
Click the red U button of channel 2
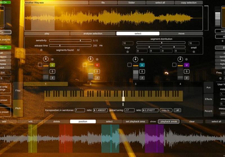97,65
